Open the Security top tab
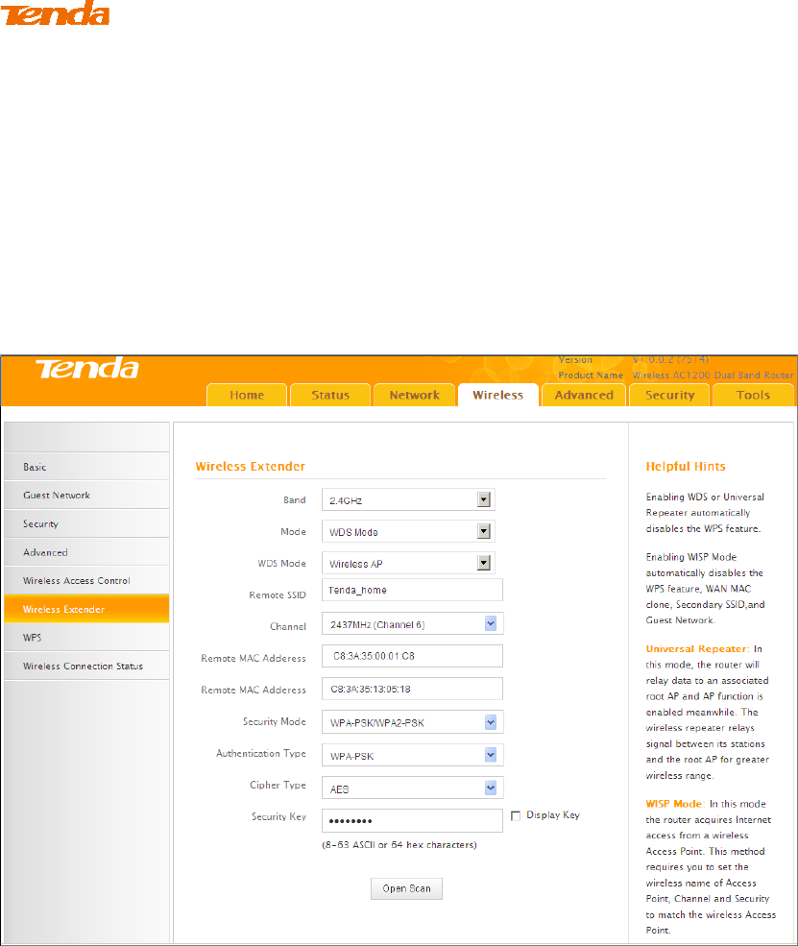The width and height of the screenshot is (798, 946). tap(669, 395)
